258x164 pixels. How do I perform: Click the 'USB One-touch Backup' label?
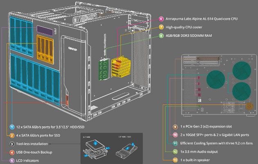click(34, 152)
